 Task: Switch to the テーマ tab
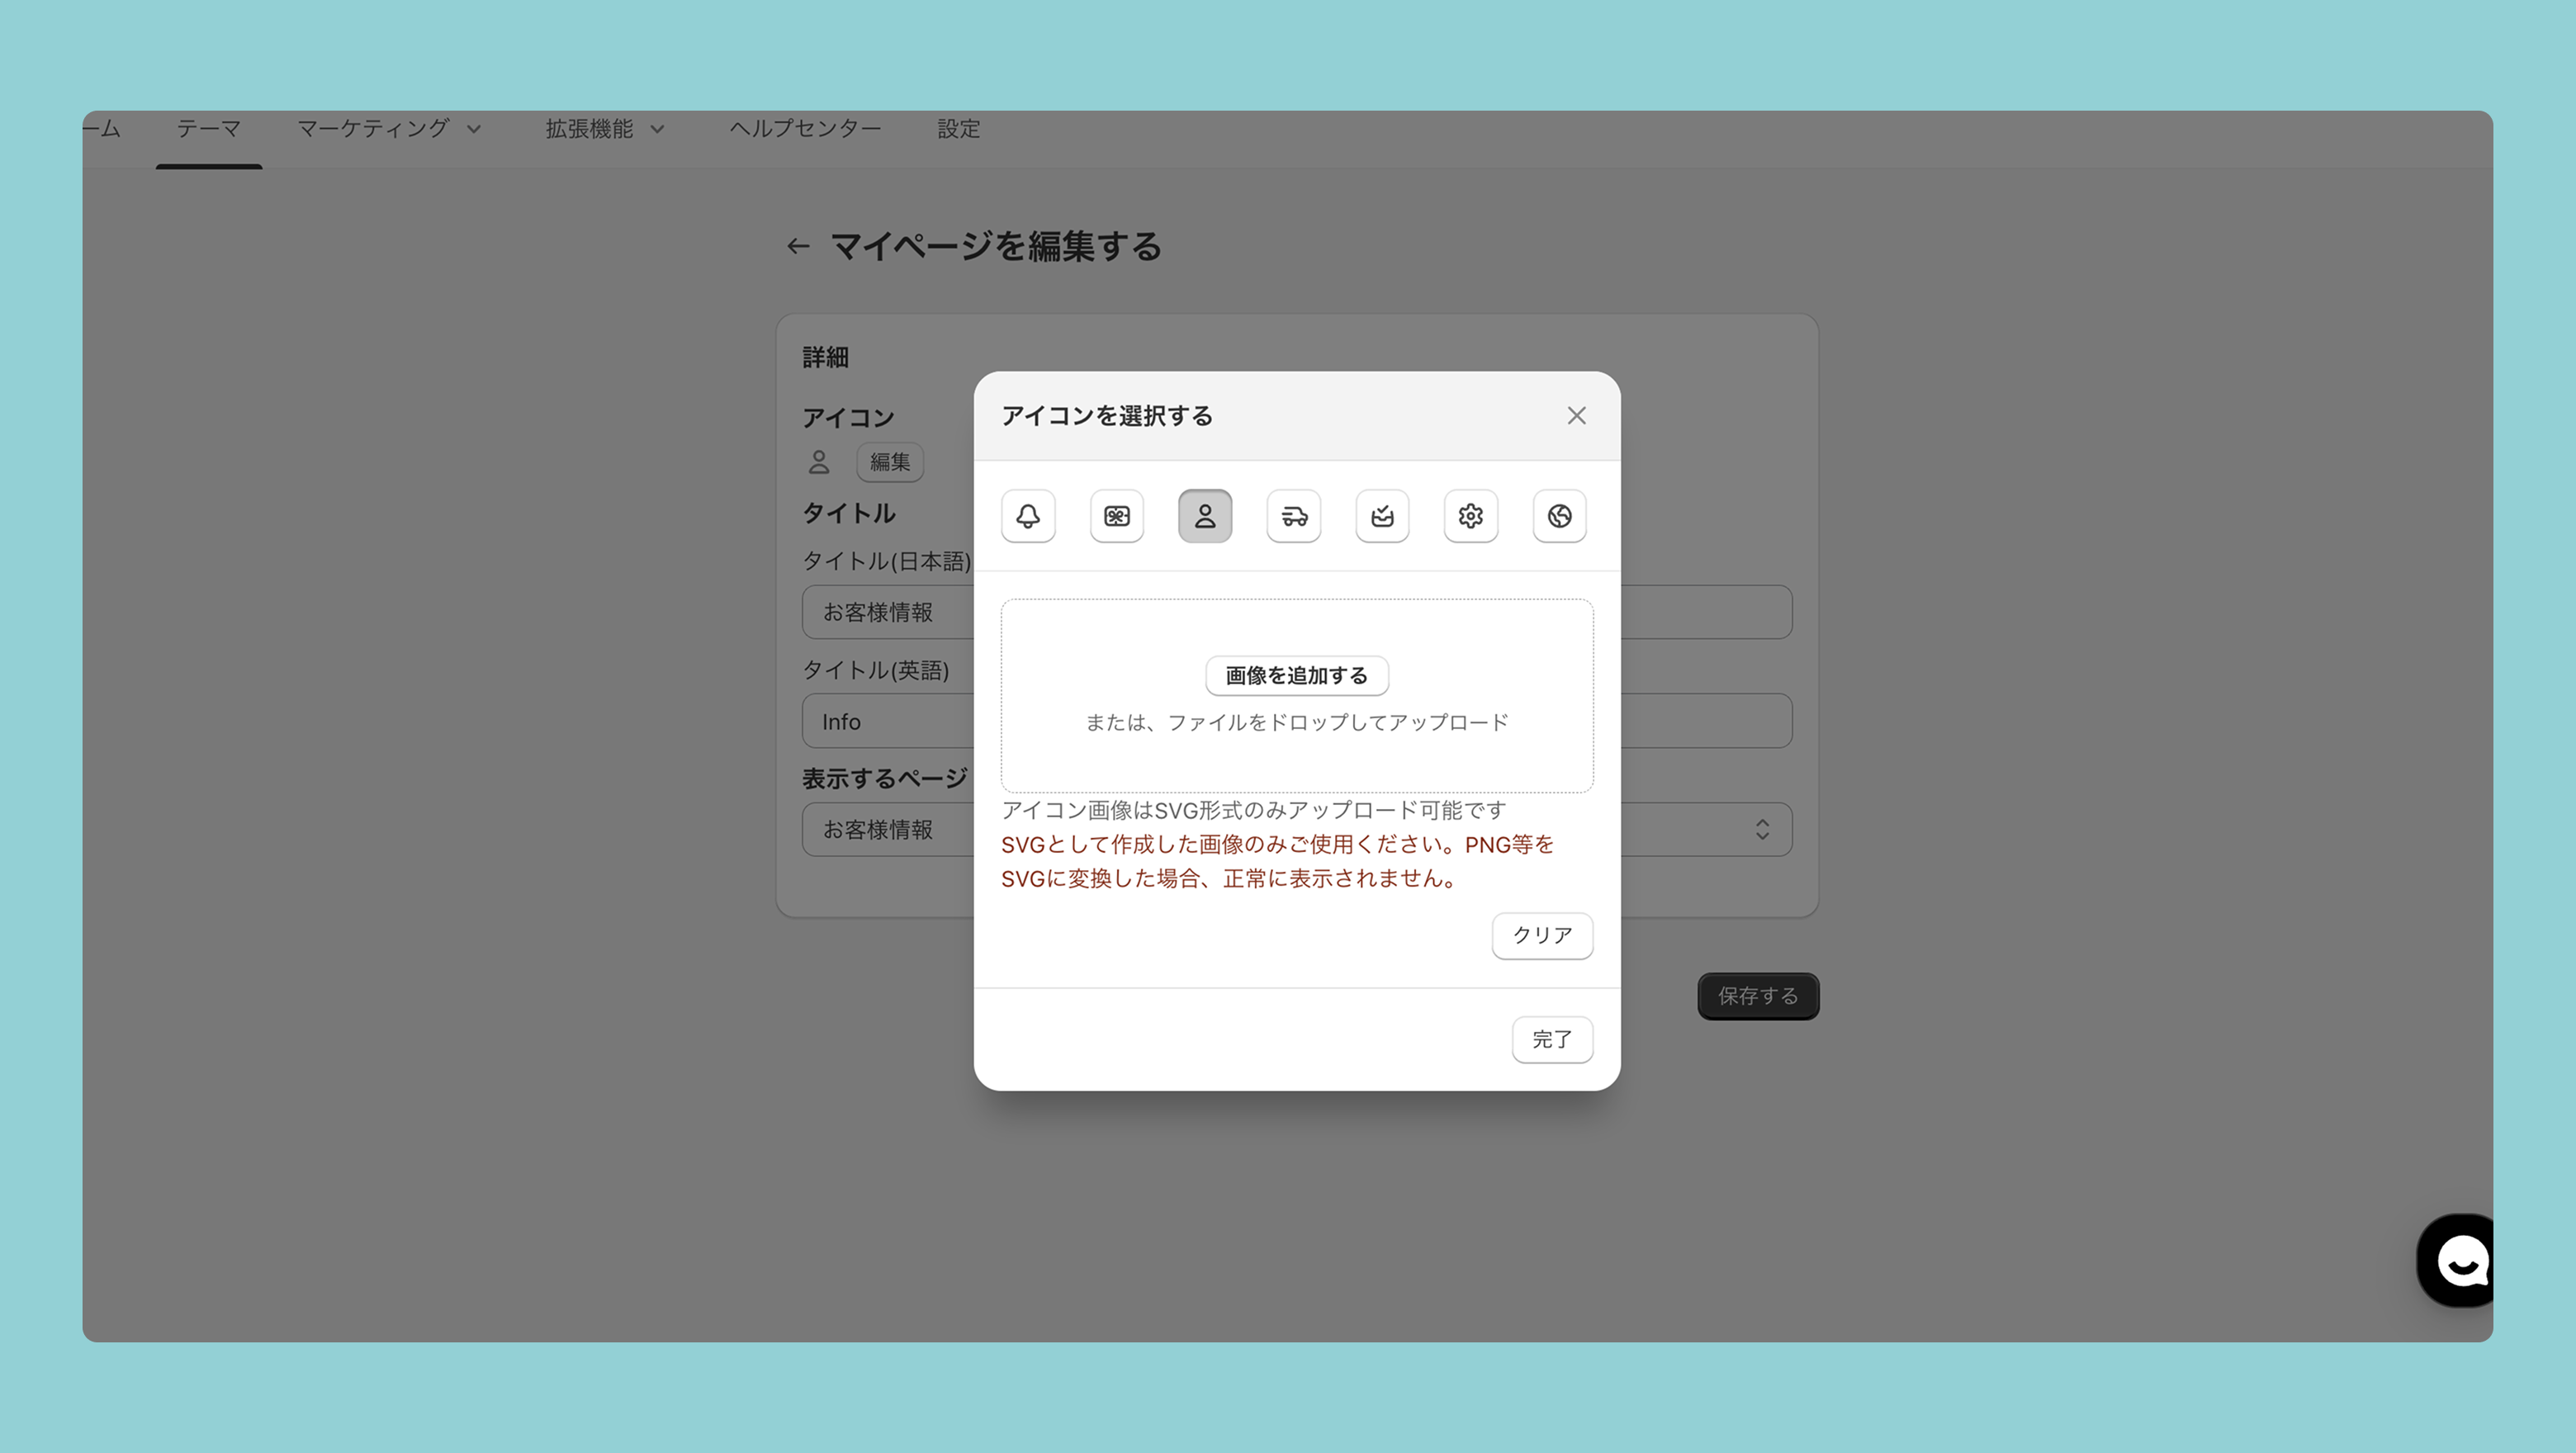click(x=209, y=129)
